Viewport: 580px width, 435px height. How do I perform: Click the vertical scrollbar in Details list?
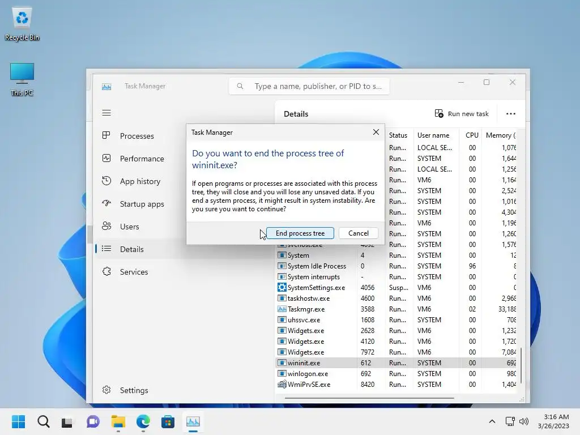point(521,365)
